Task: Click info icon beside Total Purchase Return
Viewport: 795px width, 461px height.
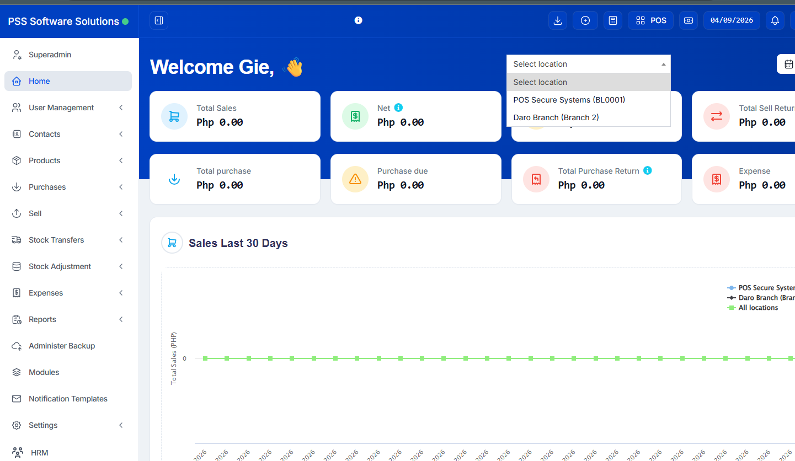Action: 648,170
